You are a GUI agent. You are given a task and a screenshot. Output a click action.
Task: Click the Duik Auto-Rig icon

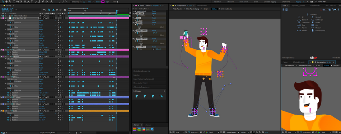[308, 14]
